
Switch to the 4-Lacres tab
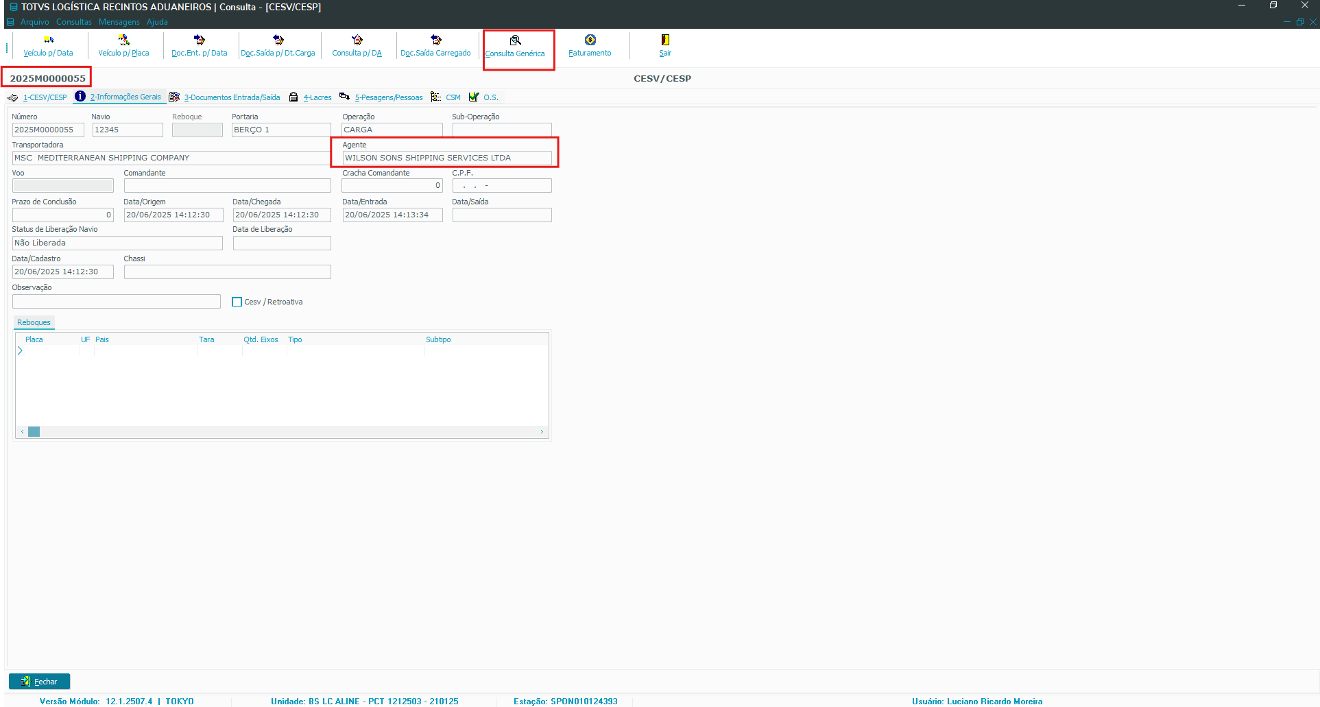317,97
